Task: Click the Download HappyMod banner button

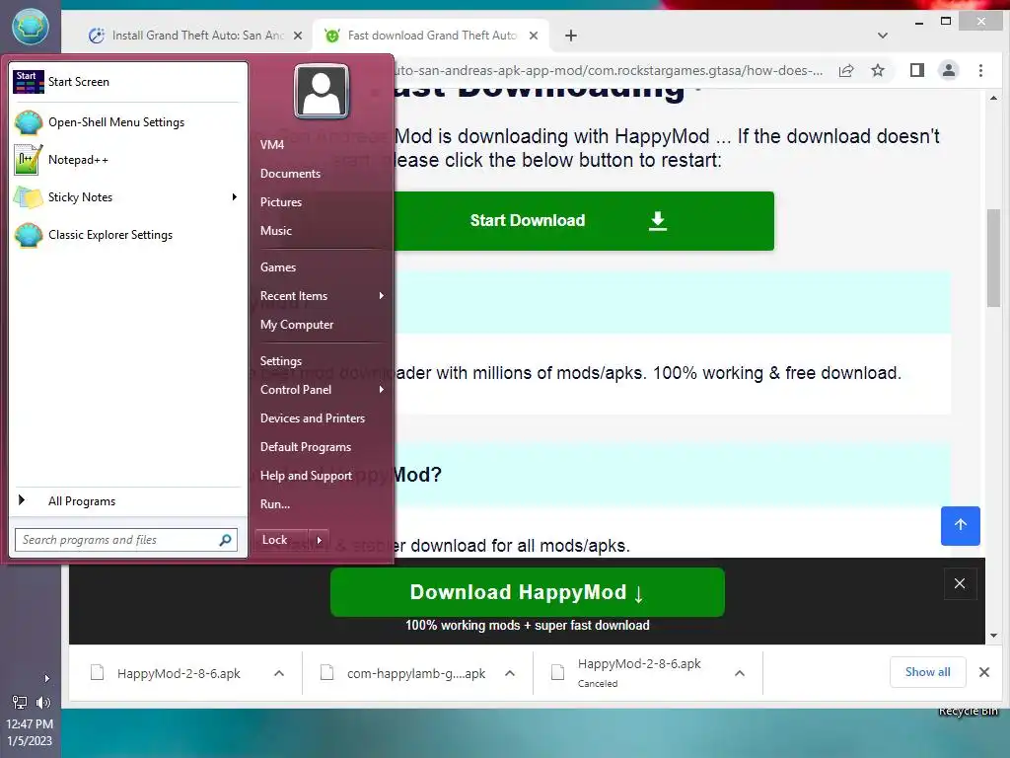Action: pos(527,592)
